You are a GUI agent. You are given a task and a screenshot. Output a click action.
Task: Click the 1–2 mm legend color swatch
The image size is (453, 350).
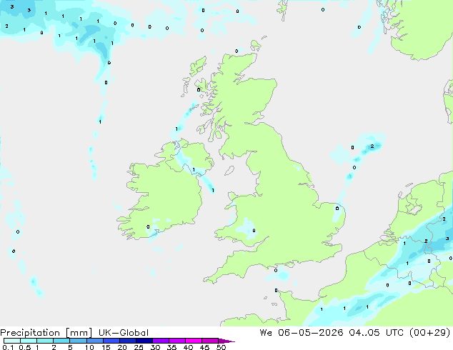click(x=45, y=341)
